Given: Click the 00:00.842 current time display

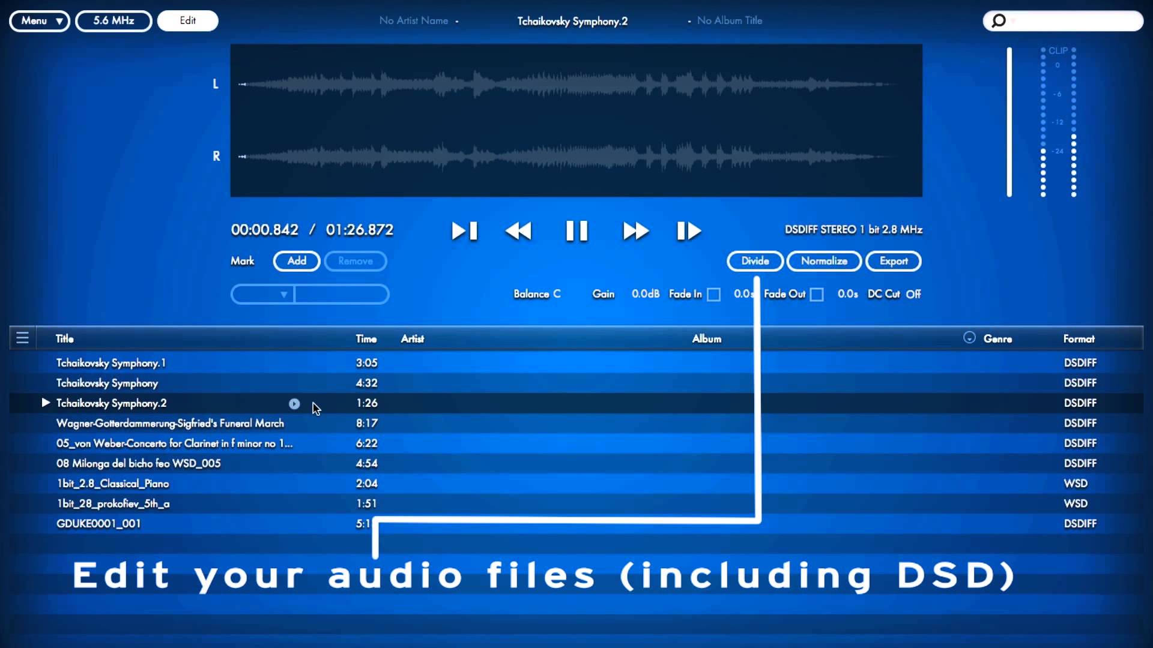Looking at the screenshot, I should point(265,230).
